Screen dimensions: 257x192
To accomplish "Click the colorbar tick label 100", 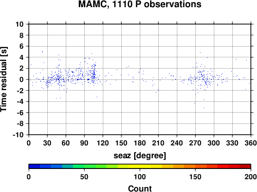I will point(140,177).
